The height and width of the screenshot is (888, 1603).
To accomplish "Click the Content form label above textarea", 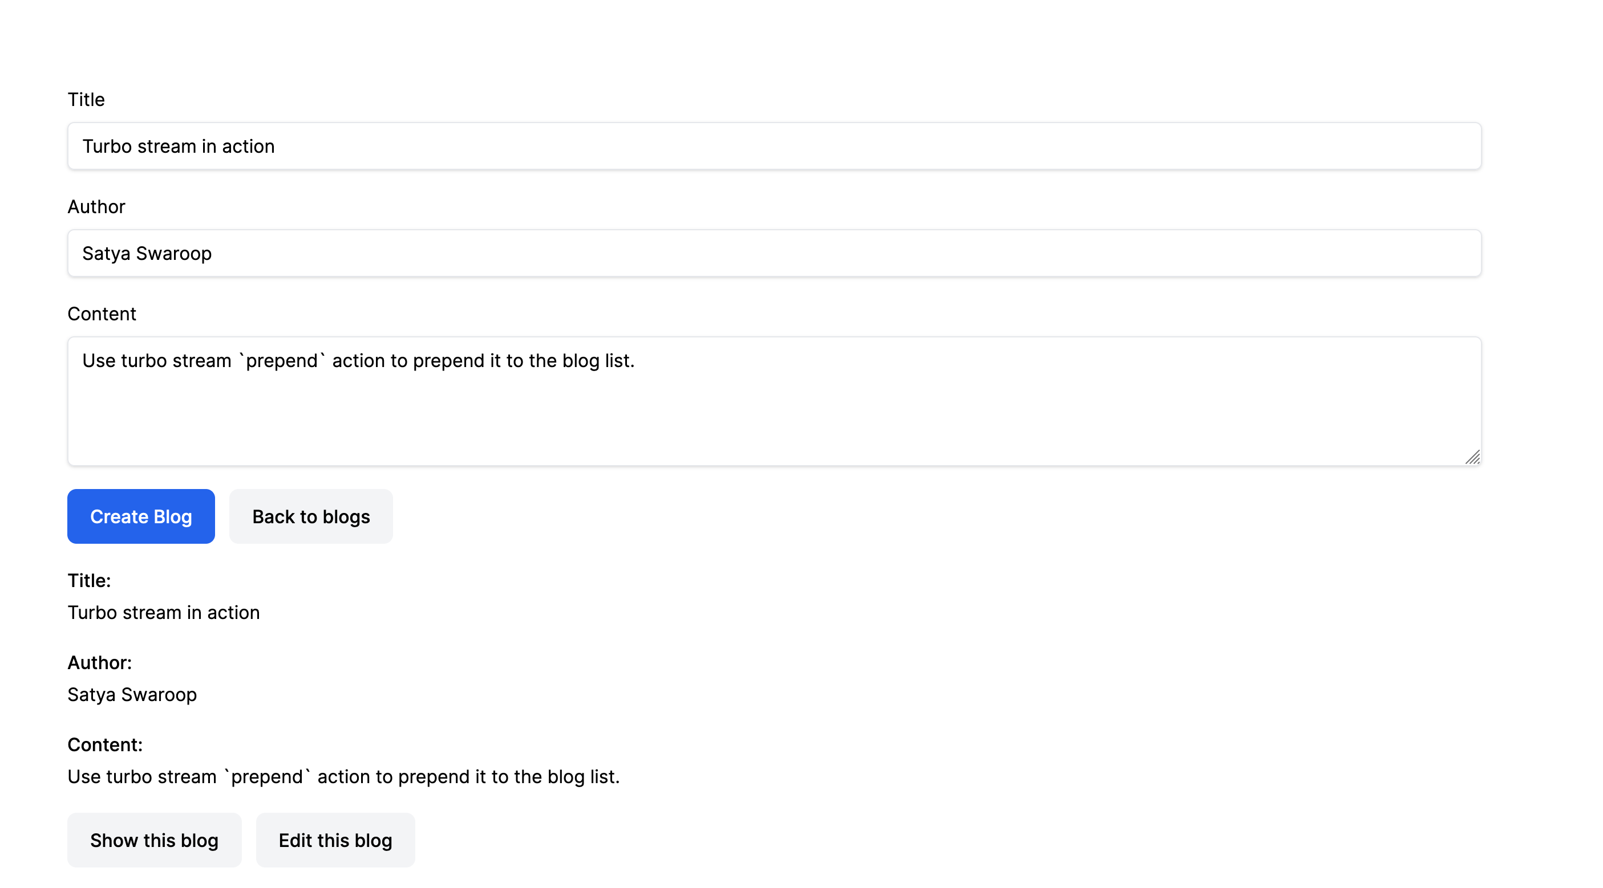I will [x=102, y=313].
